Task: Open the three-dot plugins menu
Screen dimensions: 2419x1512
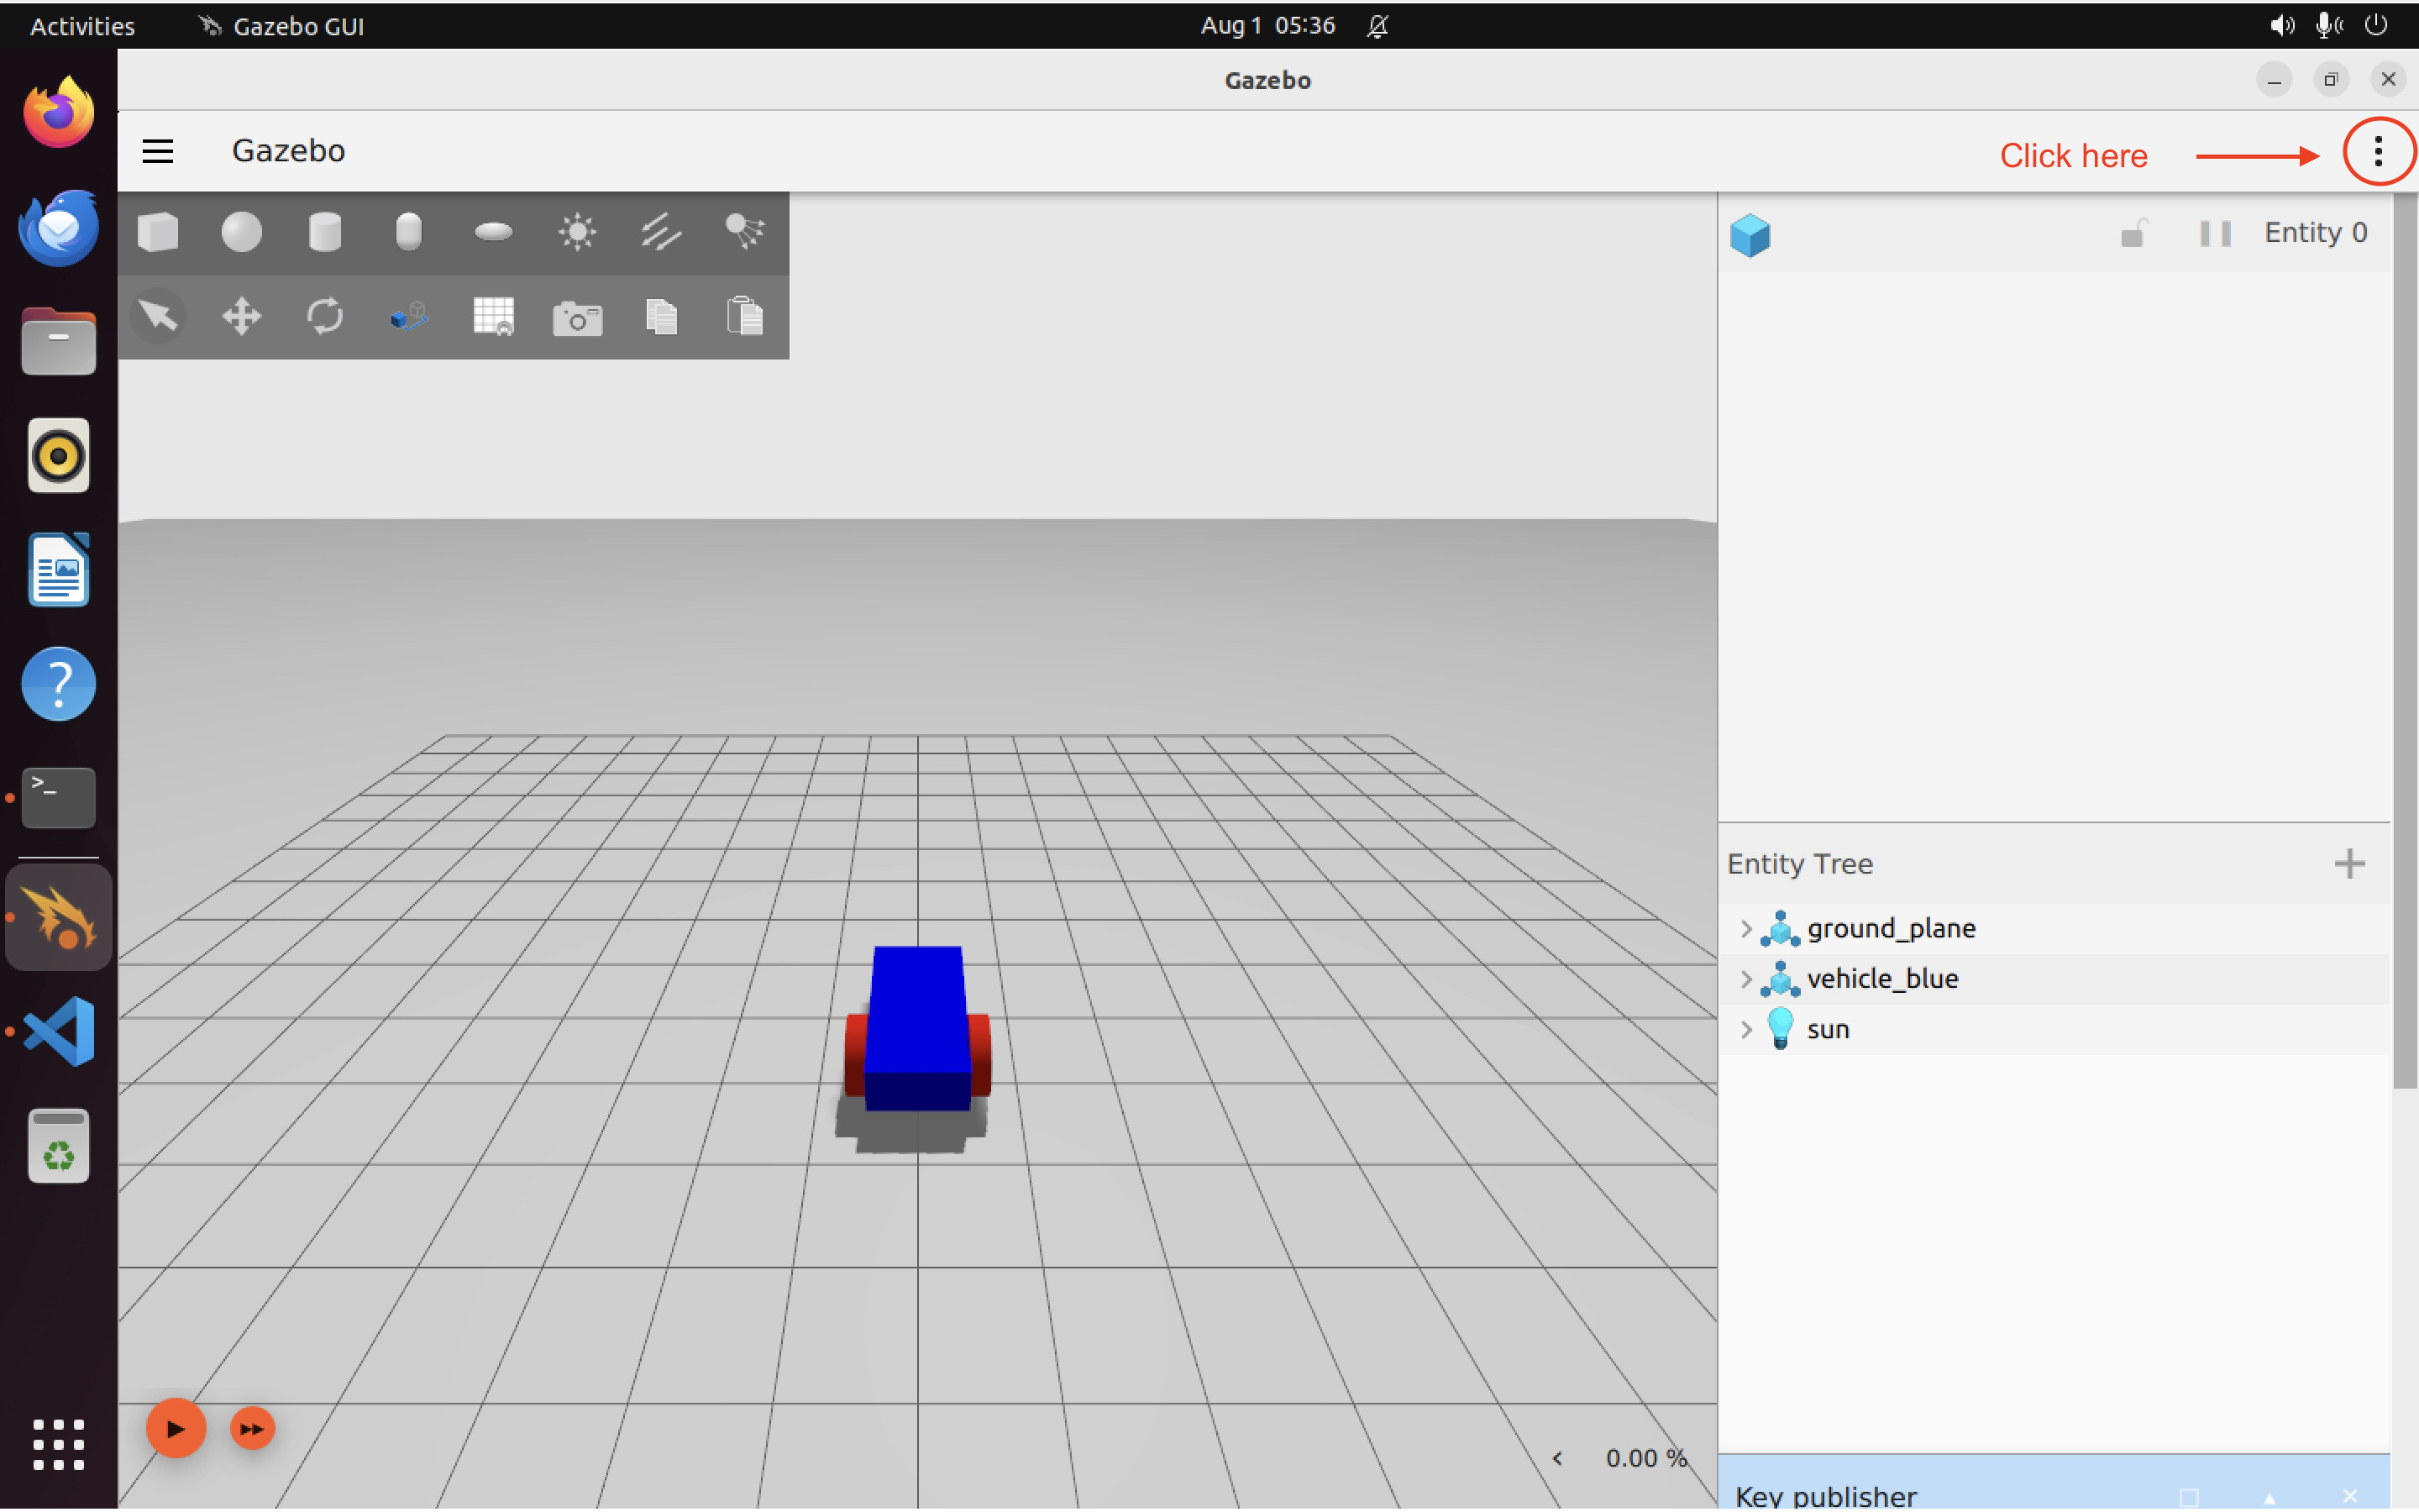Action: (2378, 152)
